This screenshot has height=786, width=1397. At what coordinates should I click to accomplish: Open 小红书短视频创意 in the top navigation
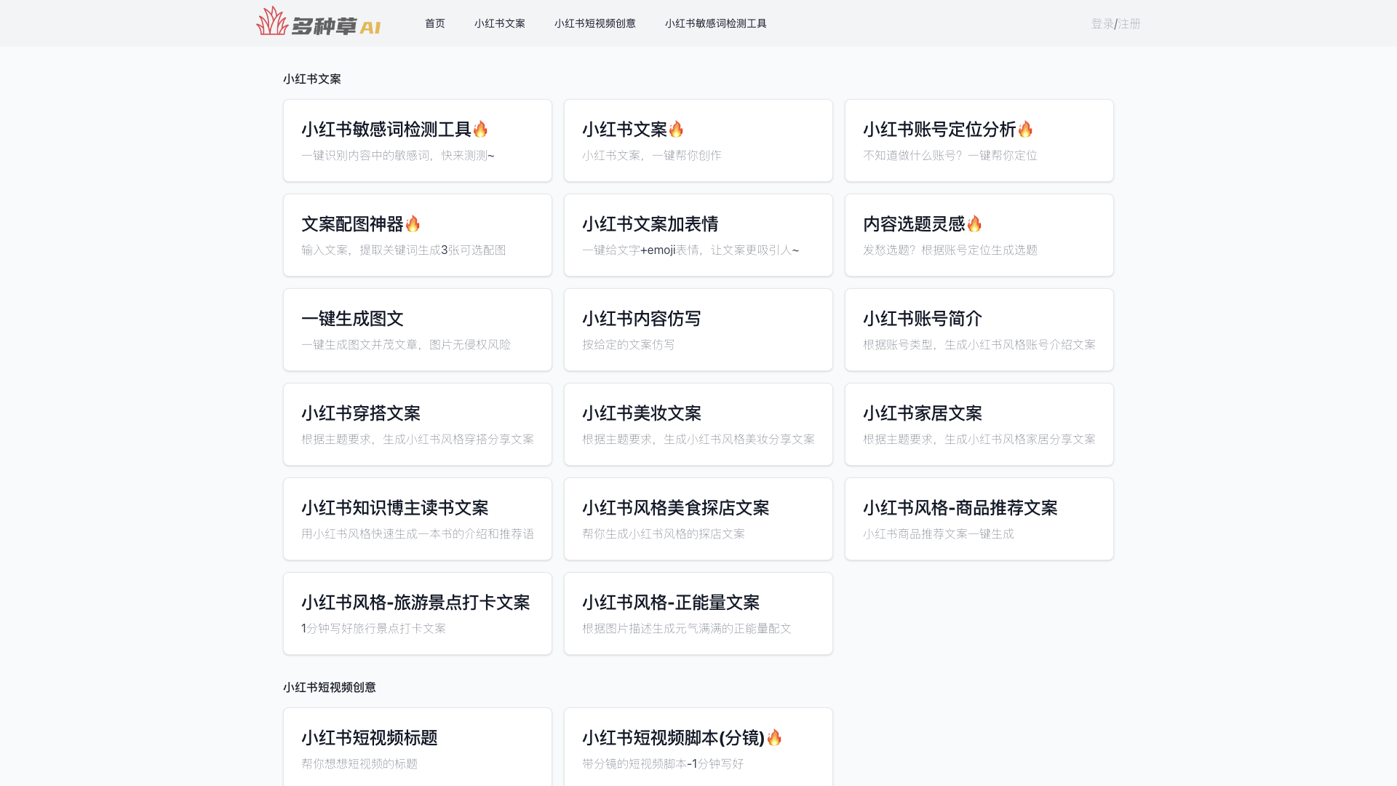click(x=595, y=23)
